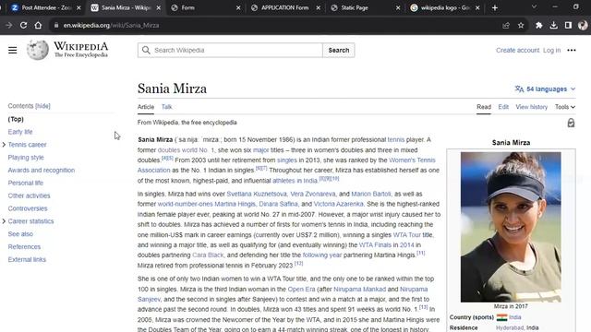Viewport: 591px width, 332px height.
Task: Click the India flag icon in infobox
Action: [501, 317]
